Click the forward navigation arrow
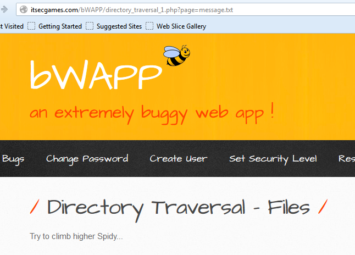Viewport: 355px width, 255px height. point(4,9)
